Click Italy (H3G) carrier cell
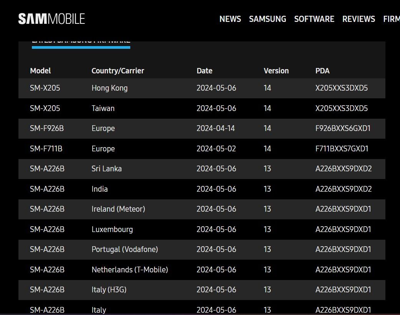The height and width of the screenshot is (315, 400). click(x=109, y=290)
